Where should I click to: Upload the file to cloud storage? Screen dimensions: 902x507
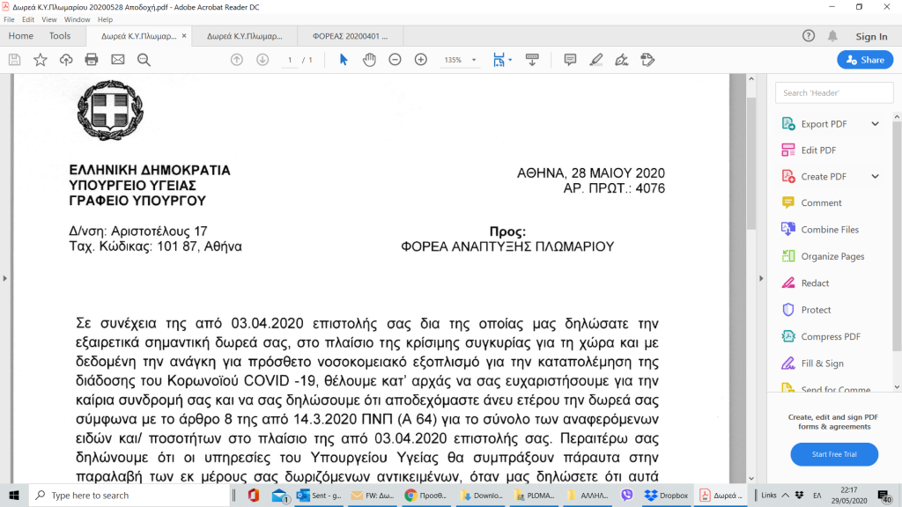[x=66, y=60]
